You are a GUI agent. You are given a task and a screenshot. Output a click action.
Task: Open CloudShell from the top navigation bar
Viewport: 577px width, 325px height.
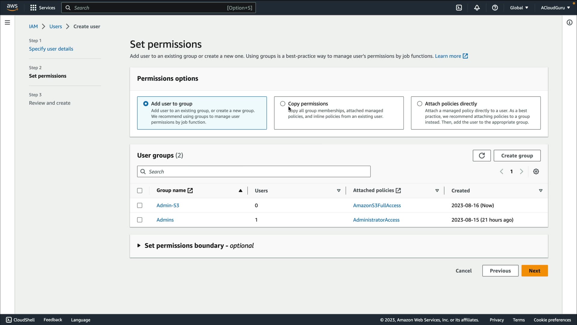pyautogui.click(x=459, y=8)
